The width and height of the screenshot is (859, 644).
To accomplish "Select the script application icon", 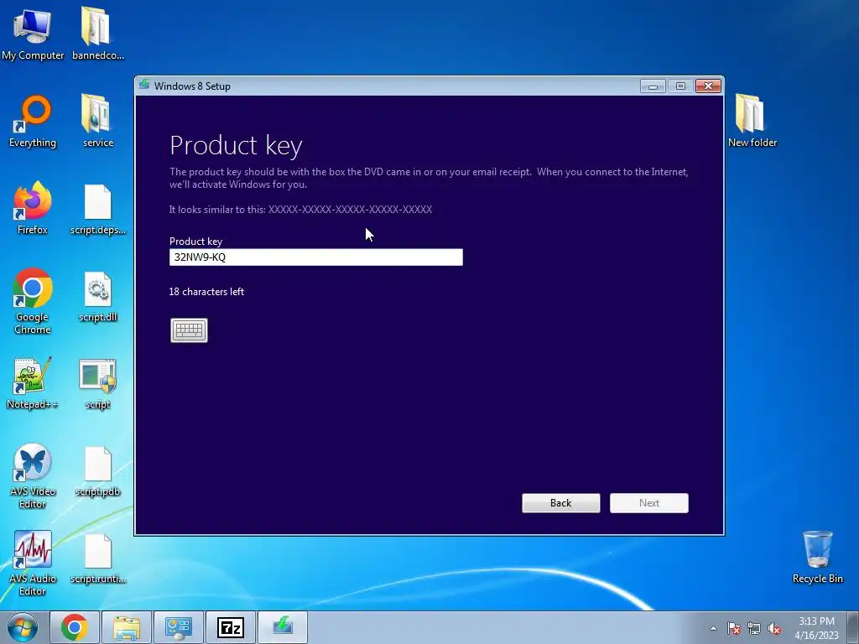I will (97, 383).
